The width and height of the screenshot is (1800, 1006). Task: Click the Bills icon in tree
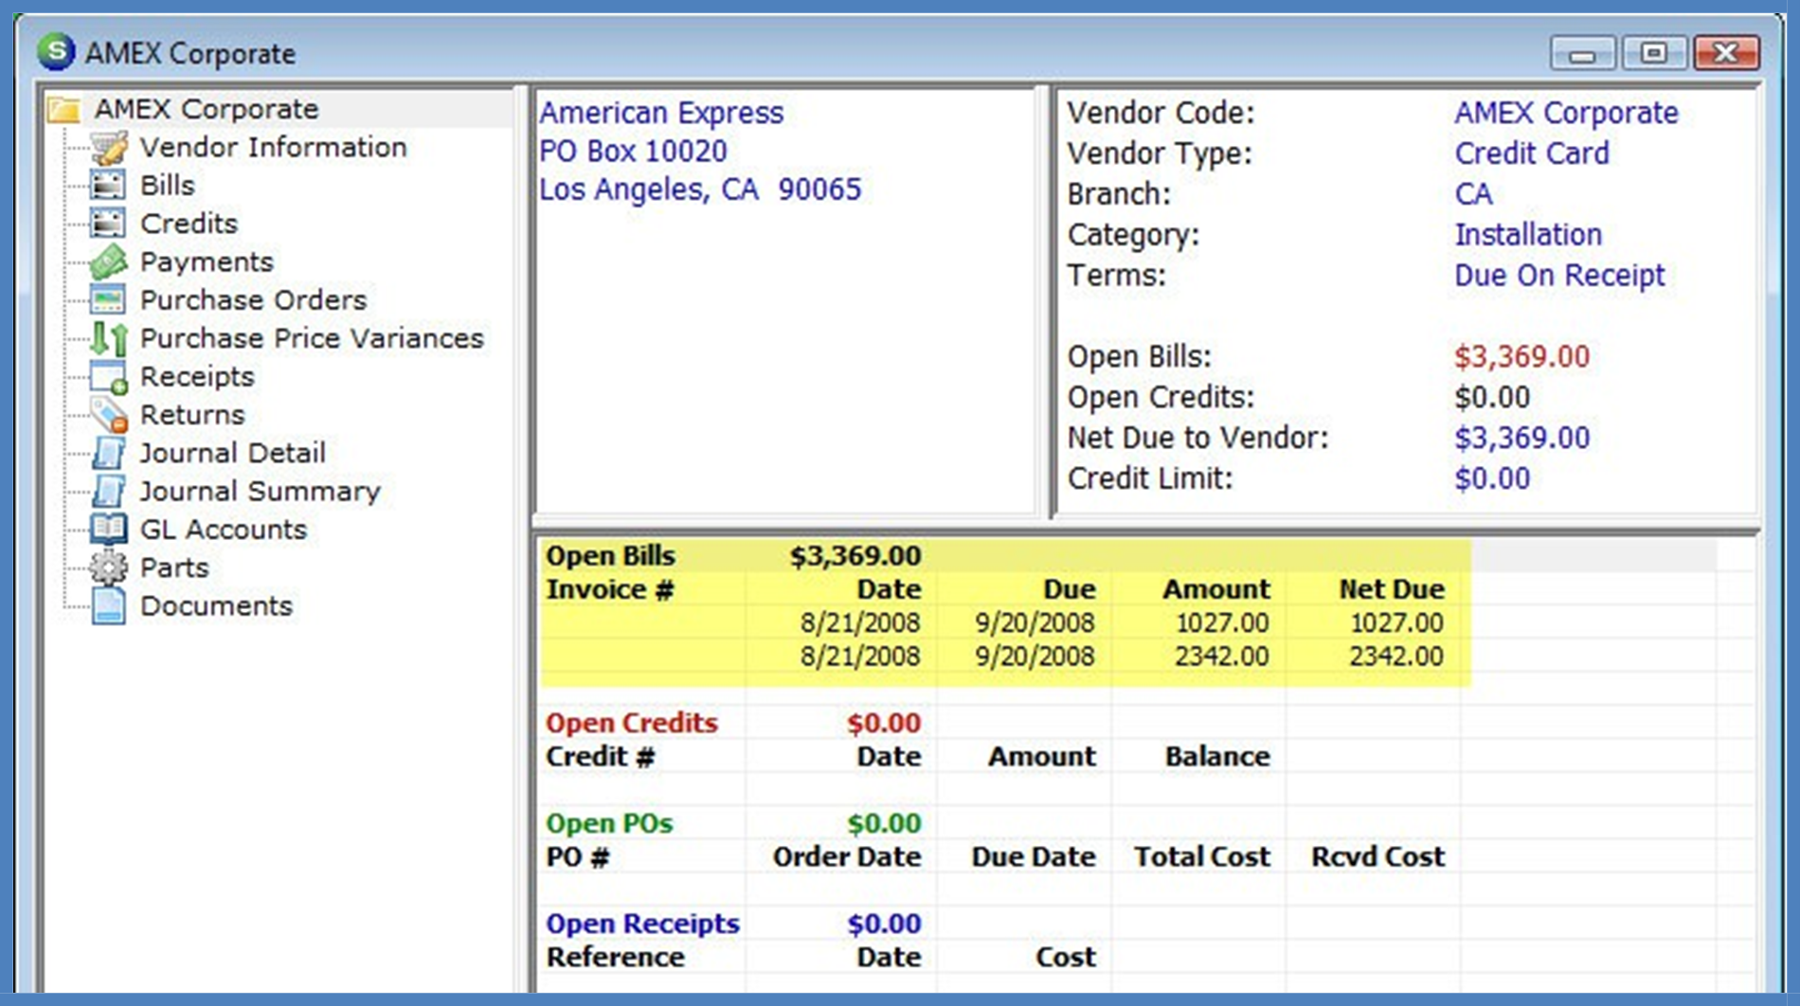point(108,186)
